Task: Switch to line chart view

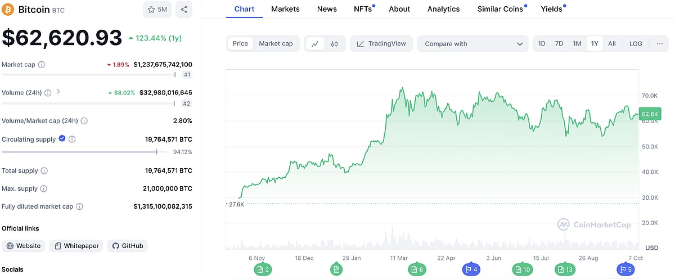Action: 315,44
